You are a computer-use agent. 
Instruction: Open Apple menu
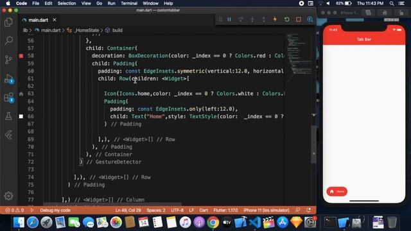click(x=8, y=3)
